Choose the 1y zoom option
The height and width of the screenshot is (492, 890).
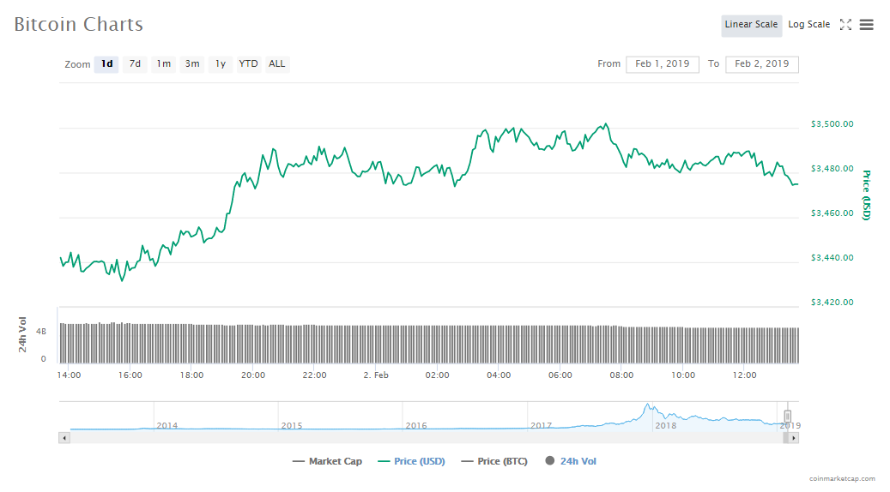coord(221,64)
